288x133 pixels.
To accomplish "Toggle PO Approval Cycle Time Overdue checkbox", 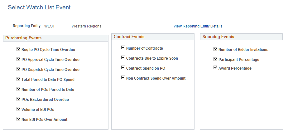I will 18,59.
